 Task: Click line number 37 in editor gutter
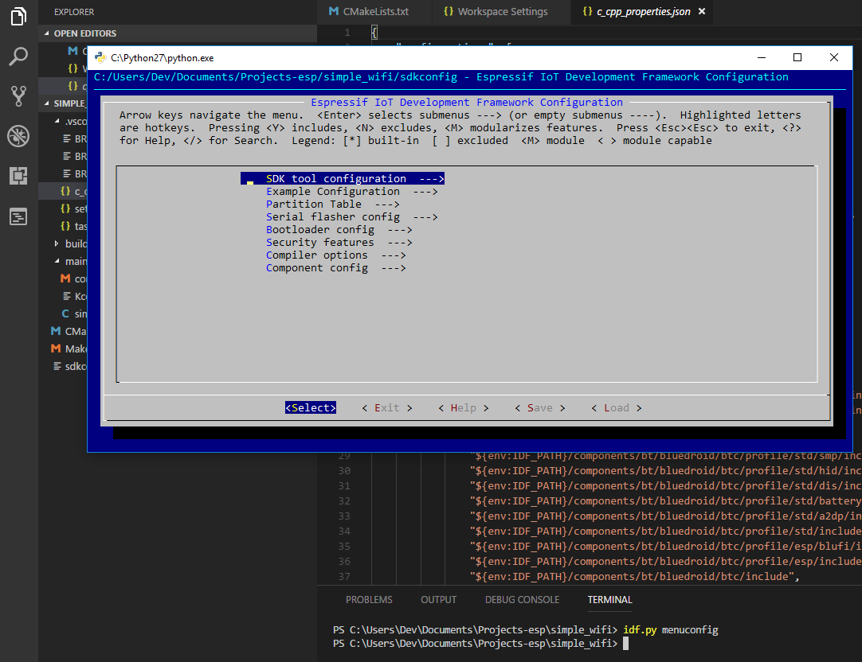click(344, 576)
